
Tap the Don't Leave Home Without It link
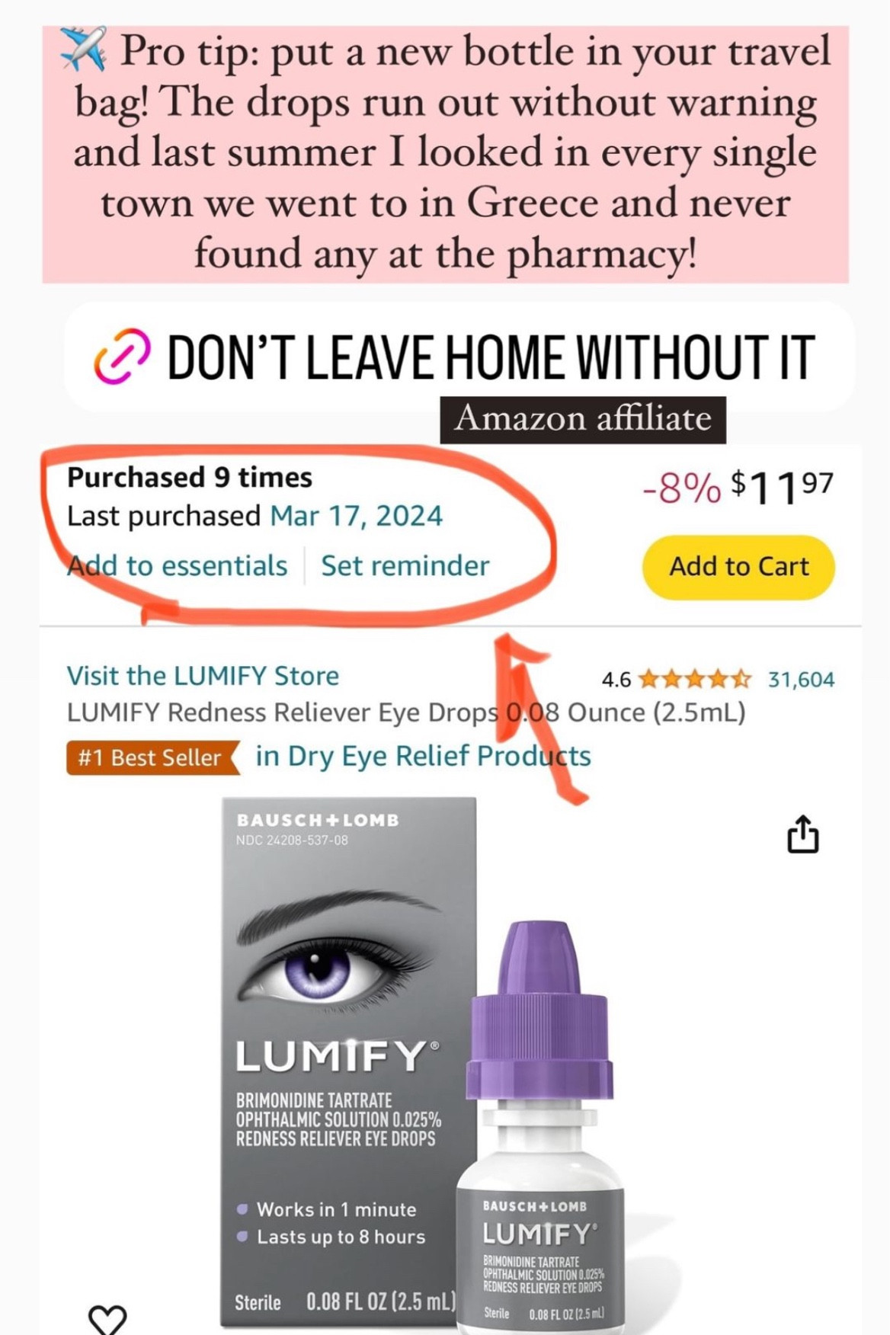(490, 357)
